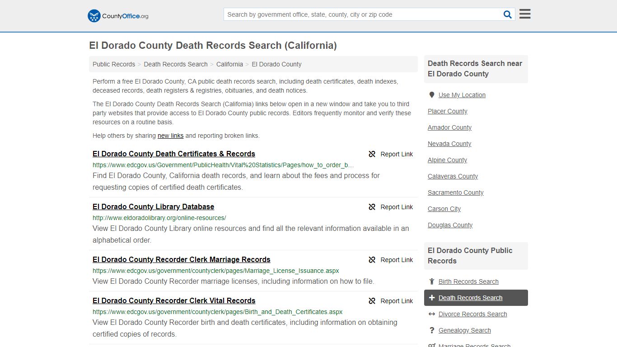Visit the edcgov.us Vital Statistics URL

pos(223,165)
